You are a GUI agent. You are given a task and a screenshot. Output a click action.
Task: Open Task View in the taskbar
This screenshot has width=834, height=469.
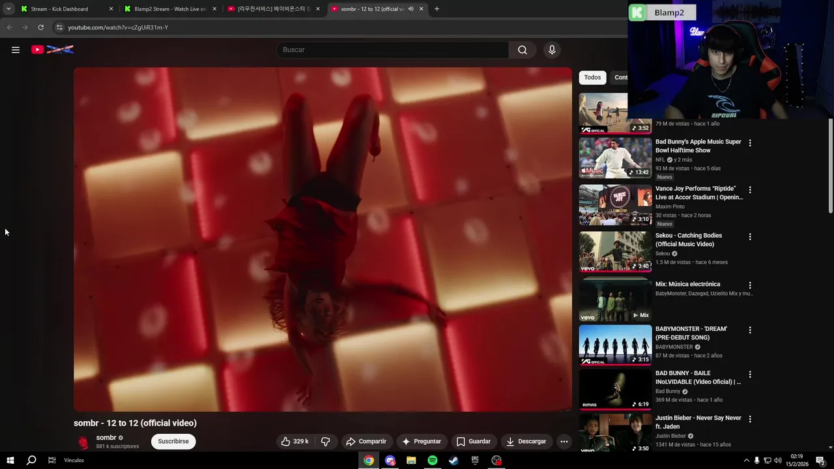point(51,460)
